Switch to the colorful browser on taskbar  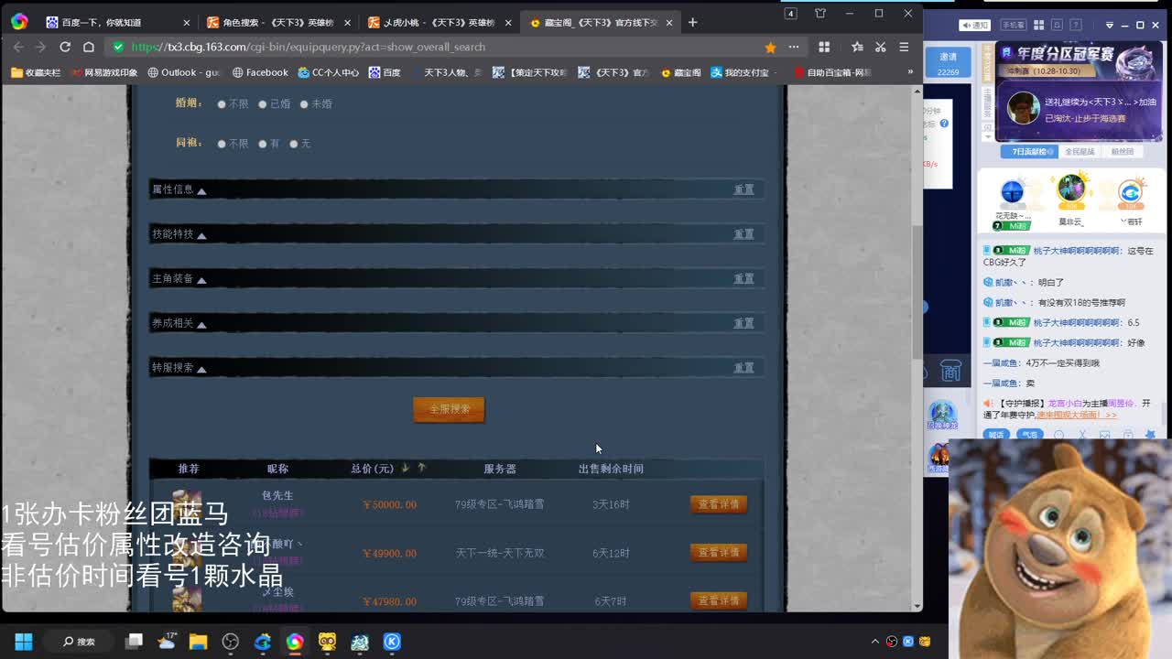point(295,642)
